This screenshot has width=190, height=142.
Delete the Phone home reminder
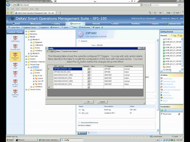(179, 114)
